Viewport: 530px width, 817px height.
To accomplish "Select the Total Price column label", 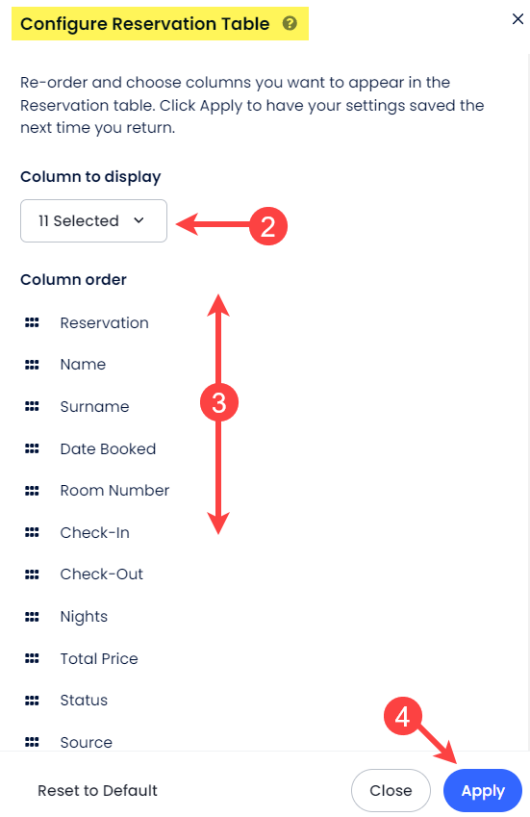I will pos(99,658).
